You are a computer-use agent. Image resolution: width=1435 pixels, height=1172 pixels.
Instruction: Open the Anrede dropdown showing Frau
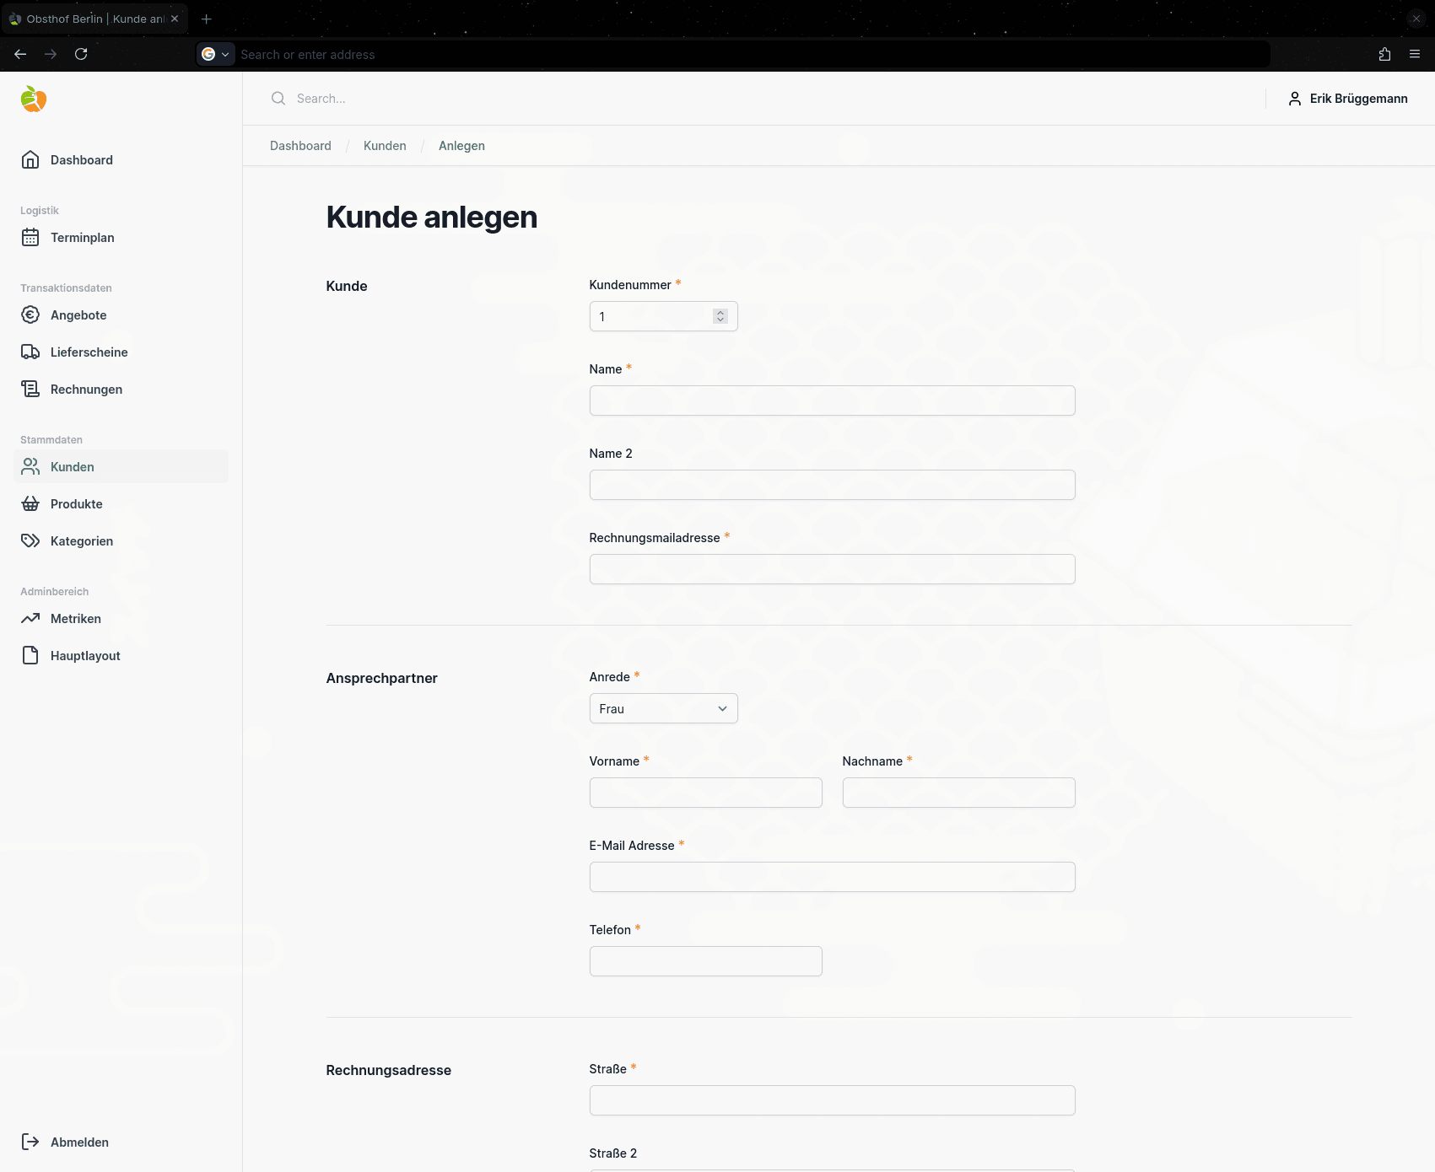663,708
